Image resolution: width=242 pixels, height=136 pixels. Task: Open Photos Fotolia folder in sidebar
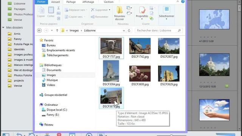tap(20, 75)
